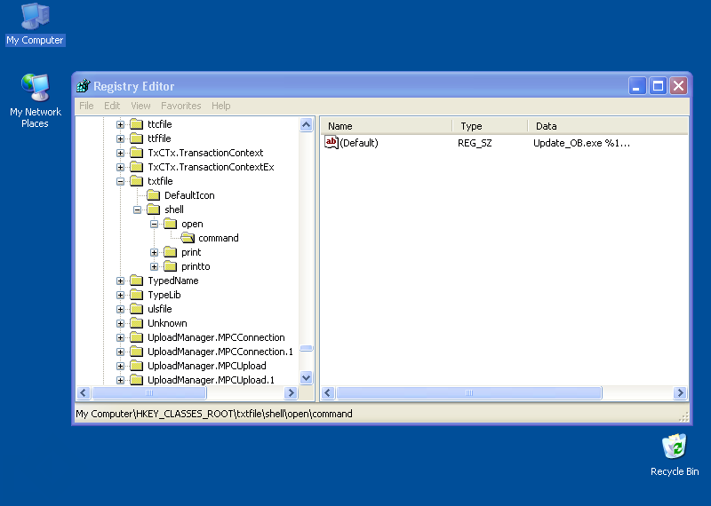Click the status bar registry path

[214, 414]
